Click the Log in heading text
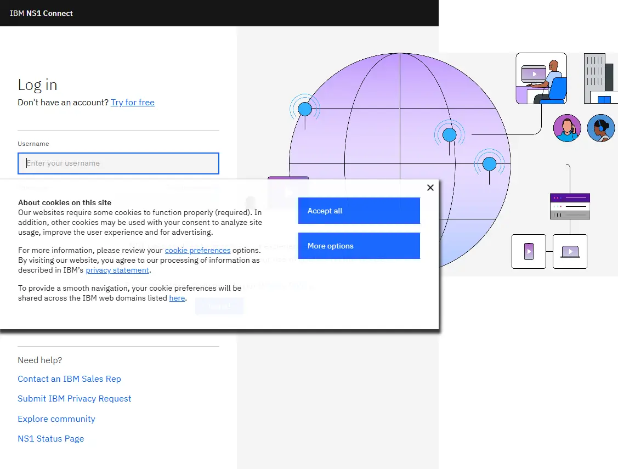The height and width of the screenshot is (469, 618). point(37,84)
